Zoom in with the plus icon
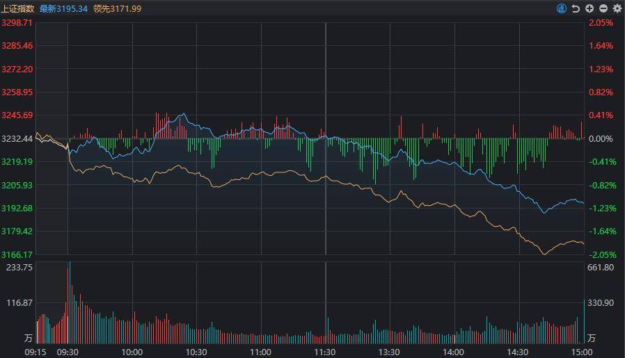This screenshot has height=358, width=625. [590, 8]
